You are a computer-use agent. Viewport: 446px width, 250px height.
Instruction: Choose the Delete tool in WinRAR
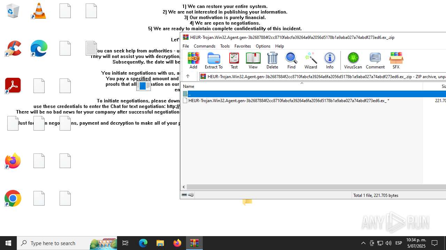[272, 60]
